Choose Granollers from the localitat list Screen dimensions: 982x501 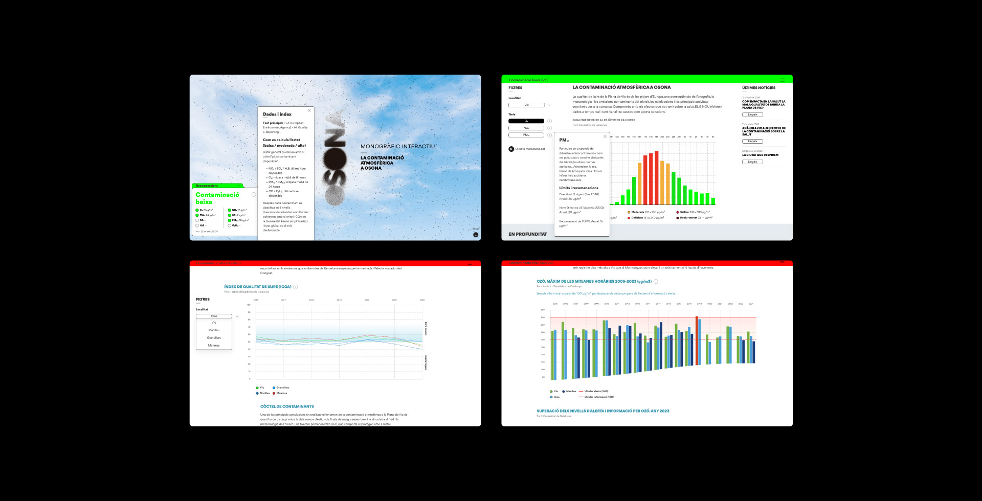[x=214, y=338]
